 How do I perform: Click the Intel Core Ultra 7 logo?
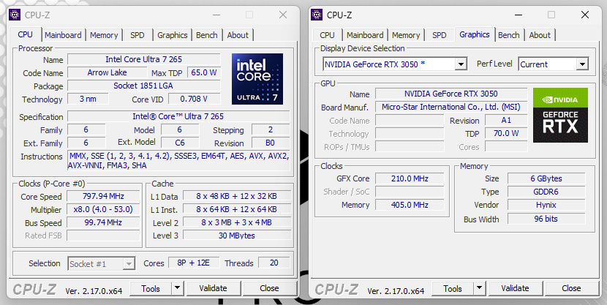(x=257, y=79)
